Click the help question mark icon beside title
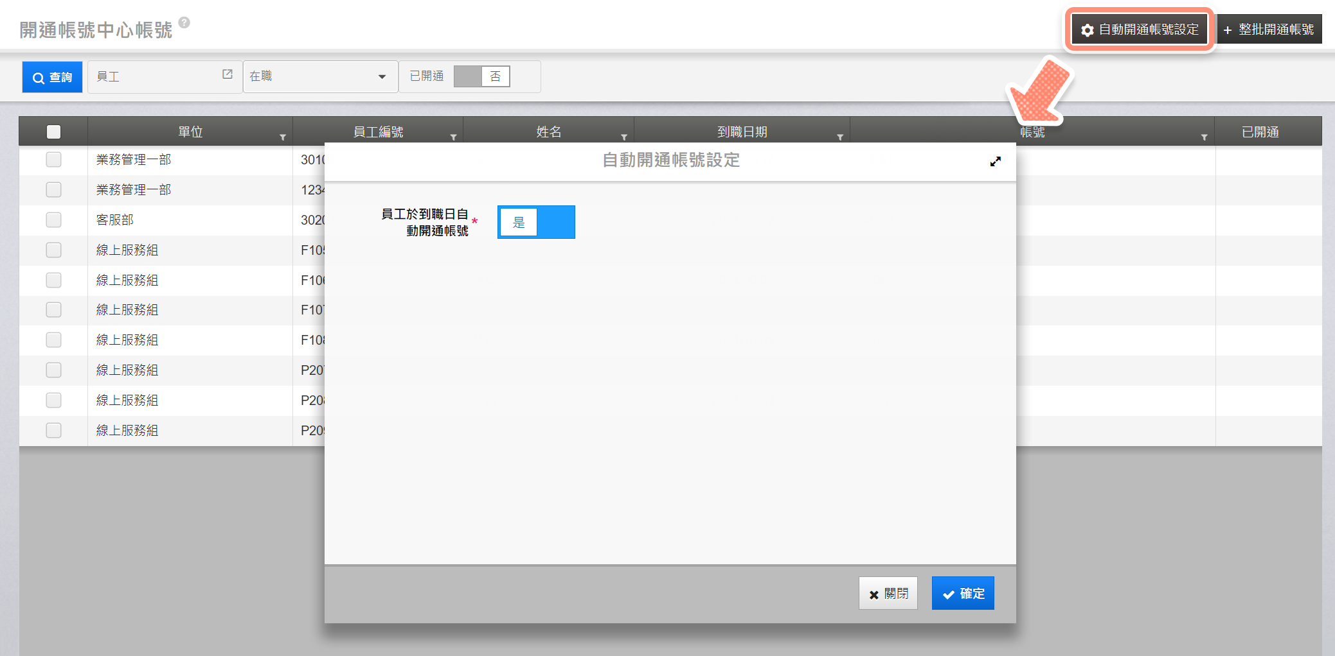 coord(184,22)
